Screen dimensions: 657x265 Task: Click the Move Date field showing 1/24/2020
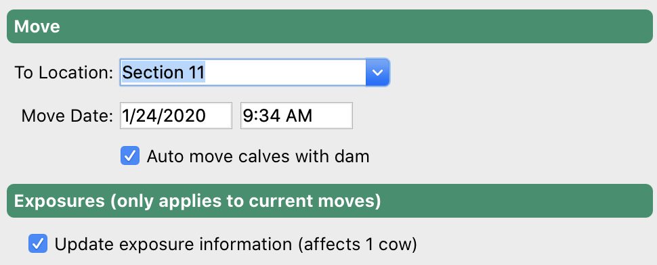[x=176, y=116]
